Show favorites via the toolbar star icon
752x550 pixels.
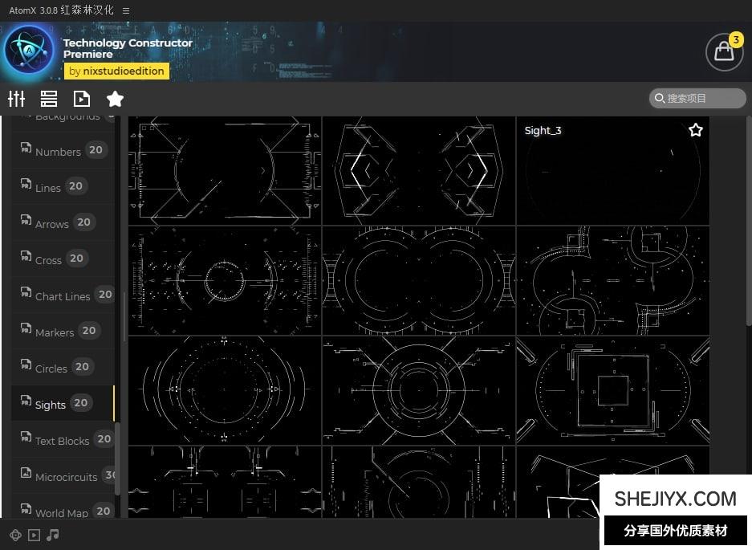point(115,99)
